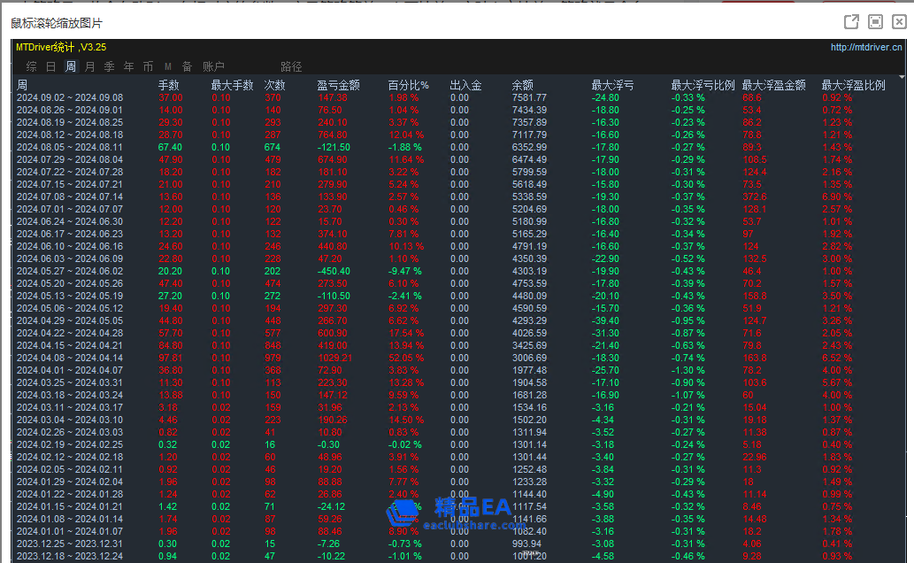This screenshot has width=914, height=563.
Task: Open the 月 monthly statistics tab
Action: point(89,66)
